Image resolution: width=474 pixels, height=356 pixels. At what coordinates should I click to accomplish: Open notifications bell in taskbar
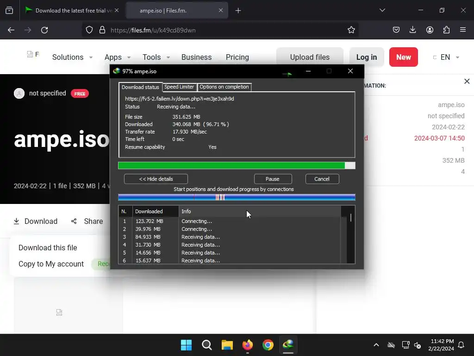[462, 345]
